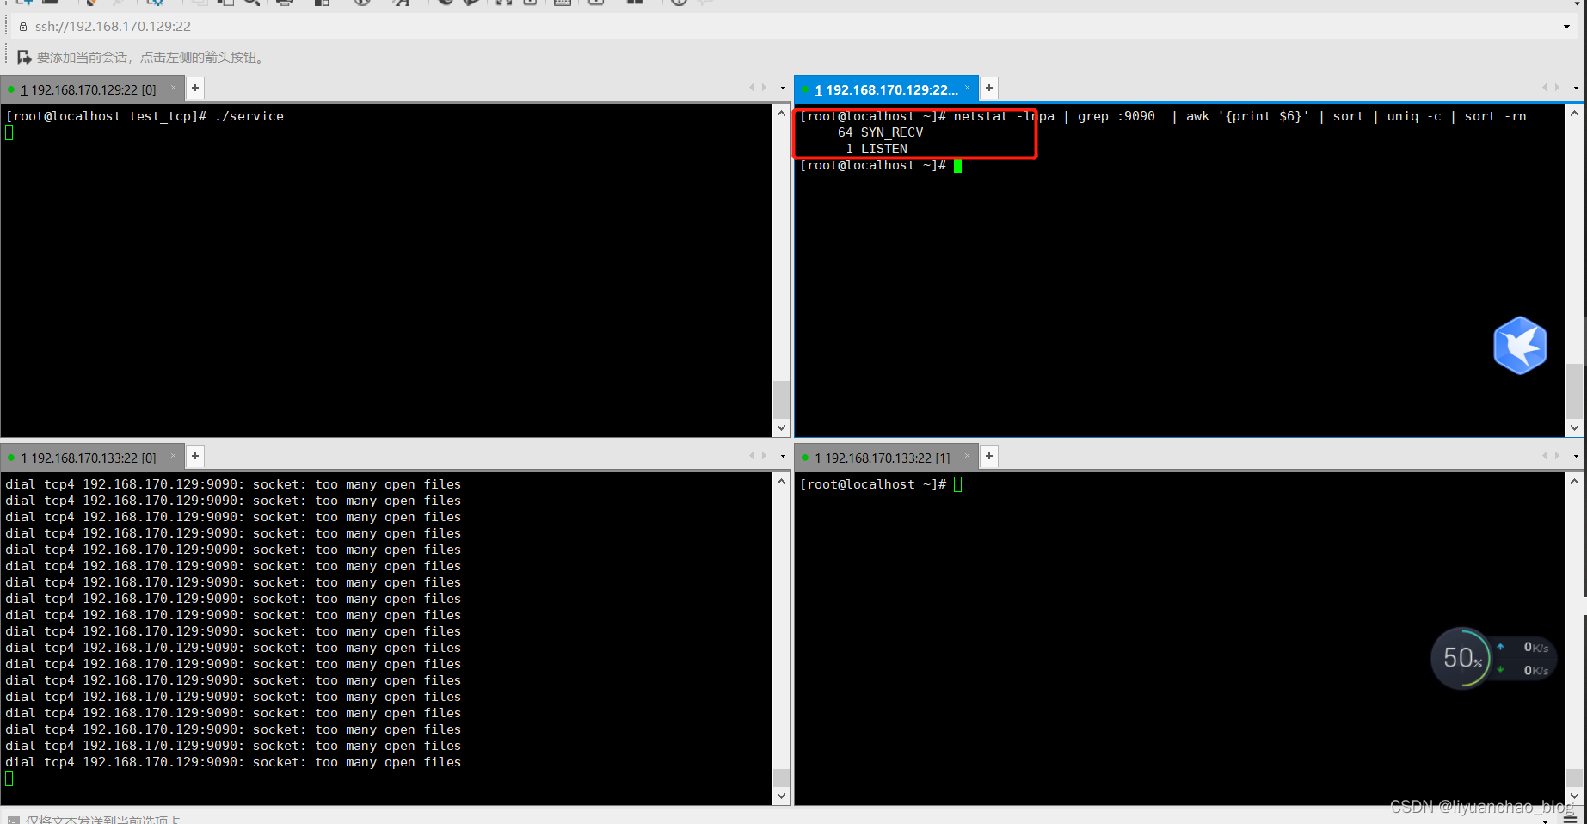The height and width of the screenshot is (824, 1587).
Task: Open tab list dropdown of 133:22 [1] pane
Action: pyautogui.click(x=1576, y=457)
